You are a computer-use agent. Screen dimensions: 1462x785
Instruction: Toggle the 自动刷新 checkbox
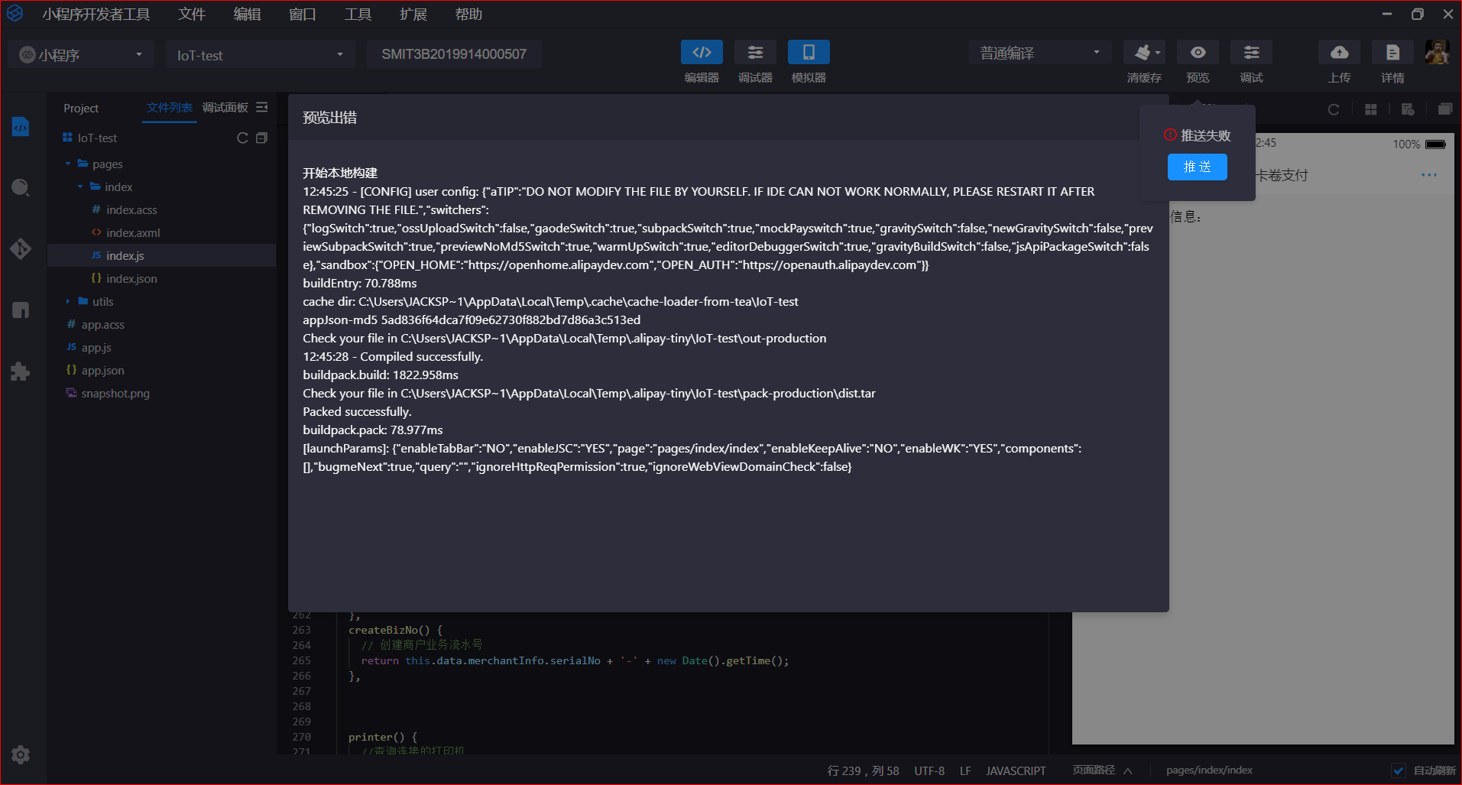pyautogui.click(x=1399, y=770)
